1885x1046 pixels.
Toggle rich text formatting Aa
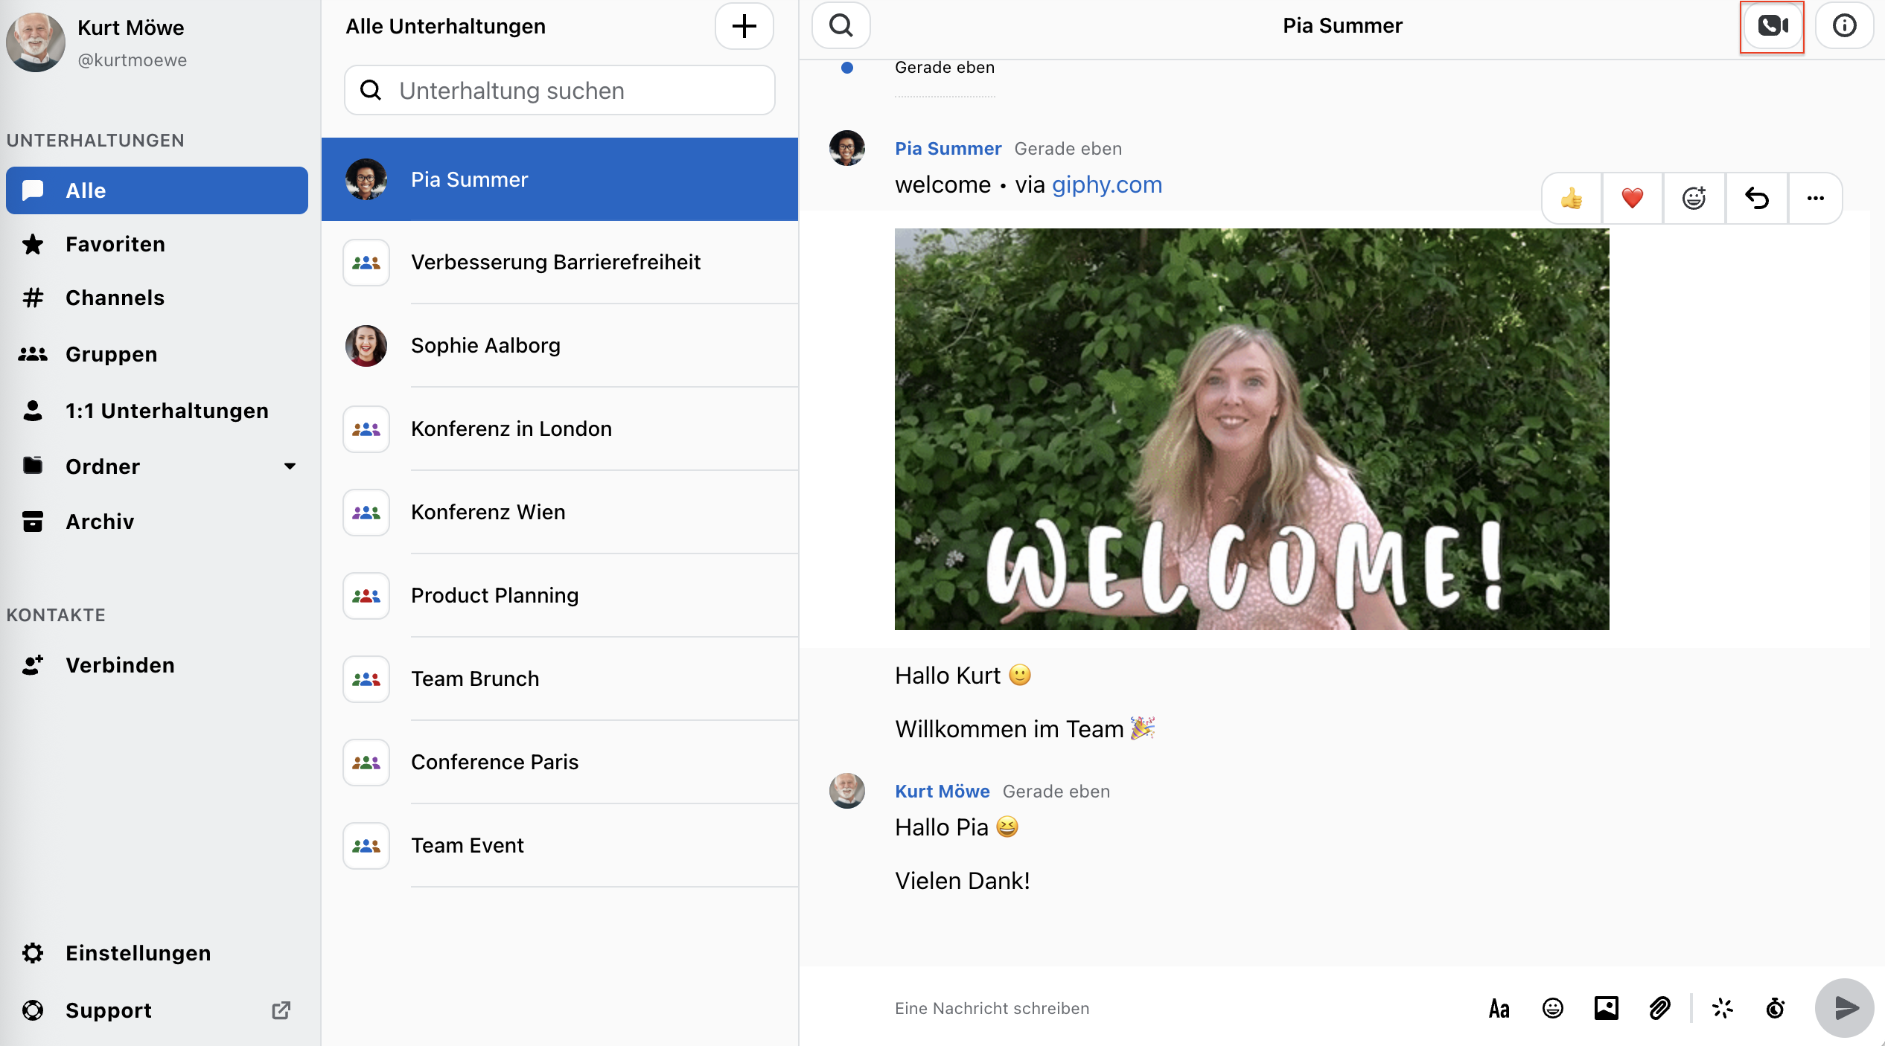(1499, 1009)
